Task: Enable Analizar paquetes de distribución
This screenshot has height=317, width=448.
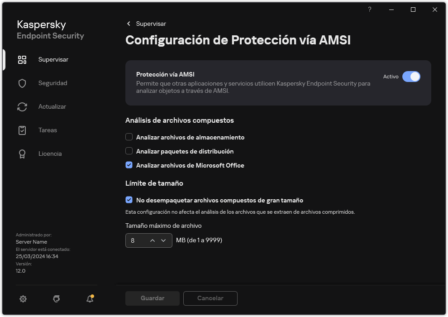Action: [x=129, y=151]
